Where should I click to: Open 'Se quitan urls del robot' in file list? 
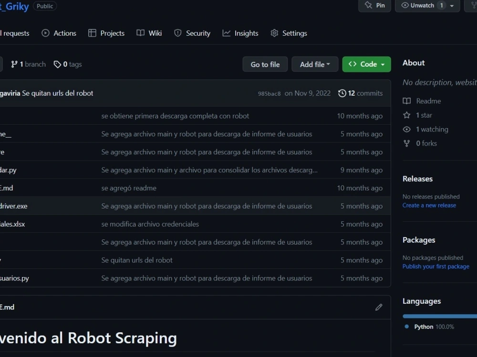tap(136, 260)
